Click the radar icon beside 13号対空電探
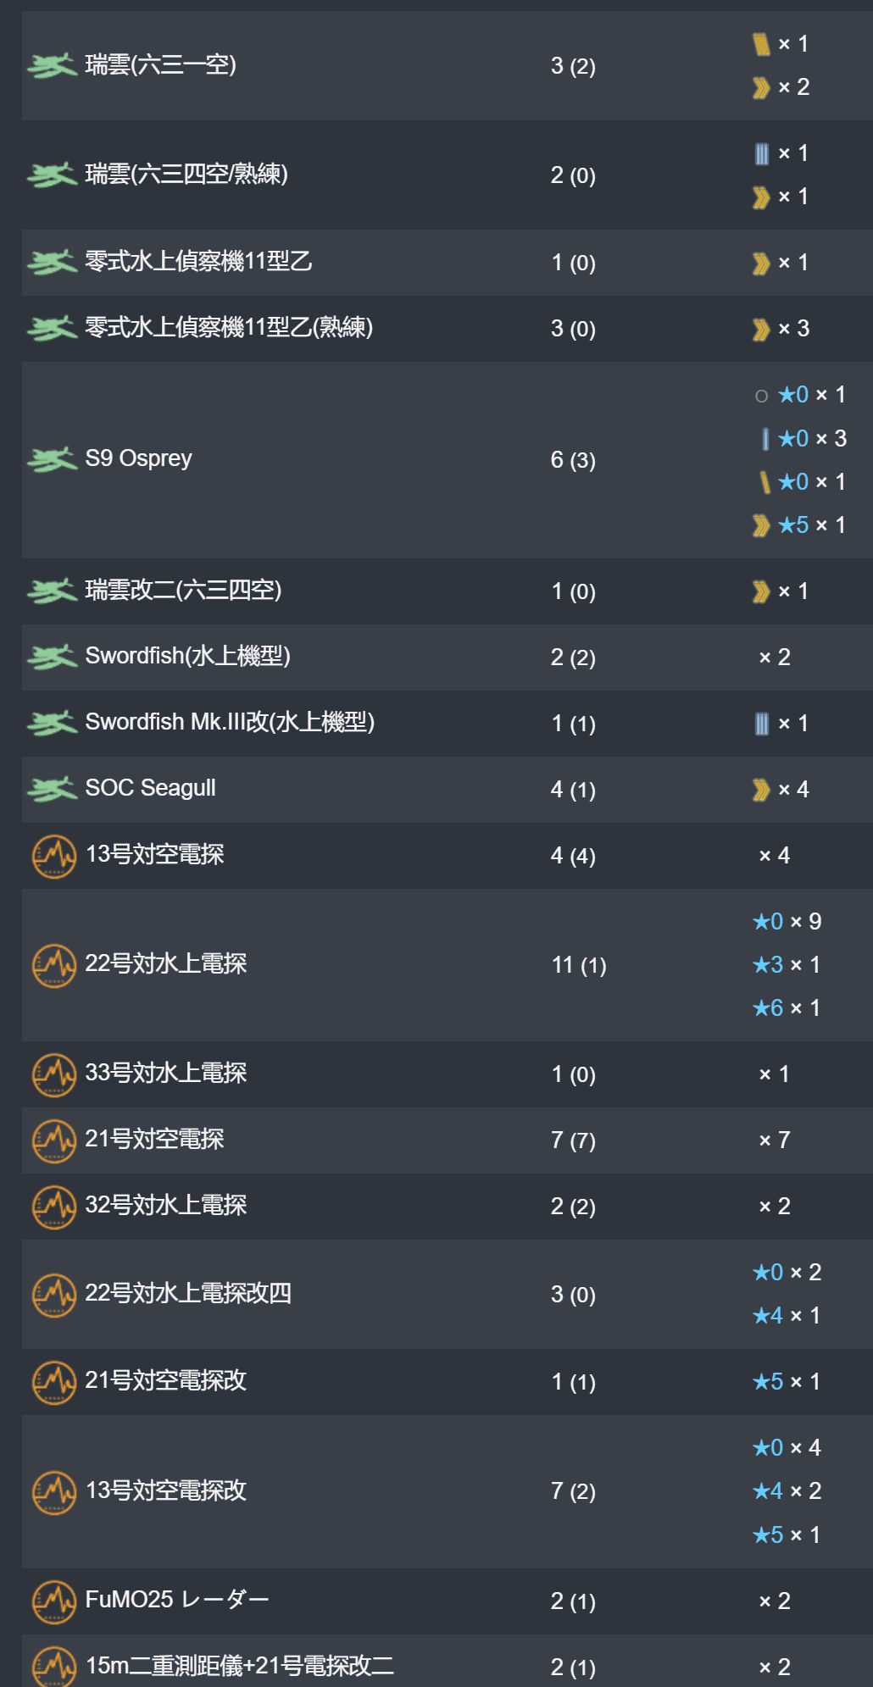The height and width of the screenshot is (1687, 873). point(53,857)
